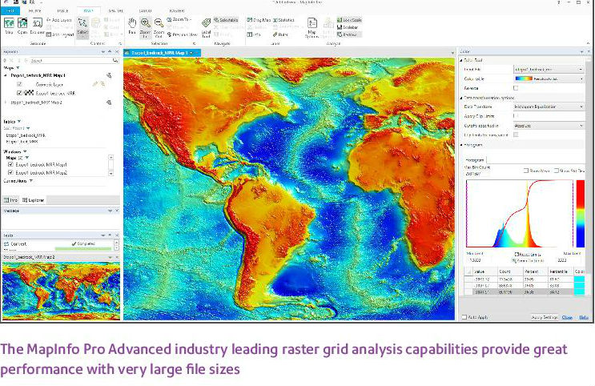Expand the Tables section arrow
The image size is (595, 386).
(19, 122)
